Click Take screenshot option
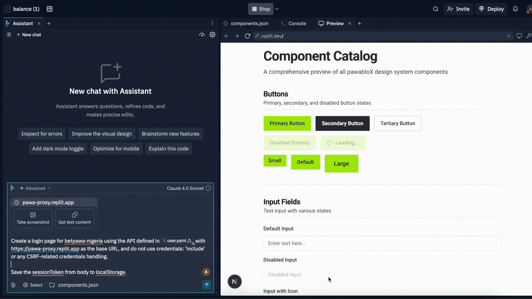Screen dimensions: 532x299 (33, 218)
